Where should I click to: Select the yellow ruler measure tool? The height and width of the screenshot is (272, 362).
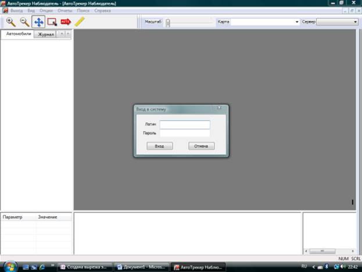coord(80,22)
